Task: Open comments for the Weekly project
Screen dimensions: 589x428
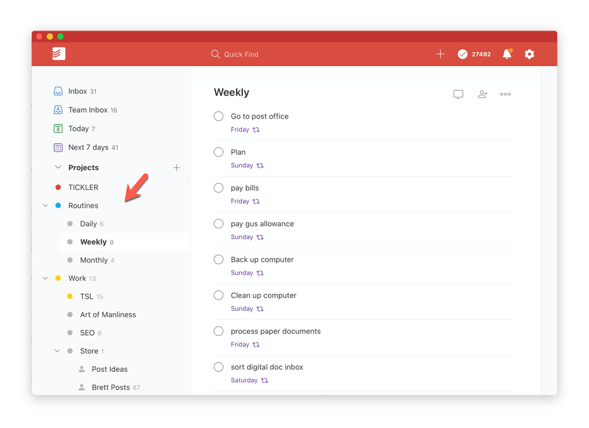Action: (x=458, y=94)
